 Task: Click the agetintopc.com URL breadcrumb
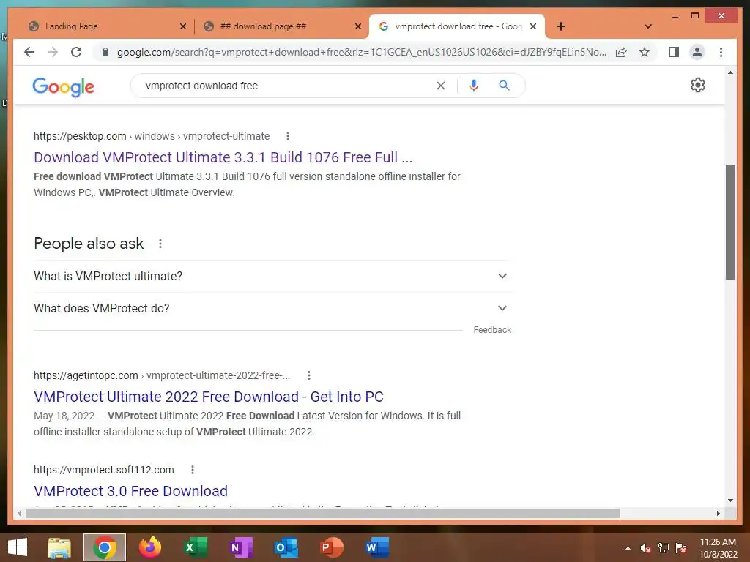tap(162, 375)
